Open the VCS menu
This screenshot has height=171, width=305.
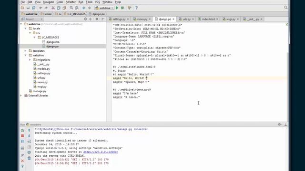click(x=97, y=2)
